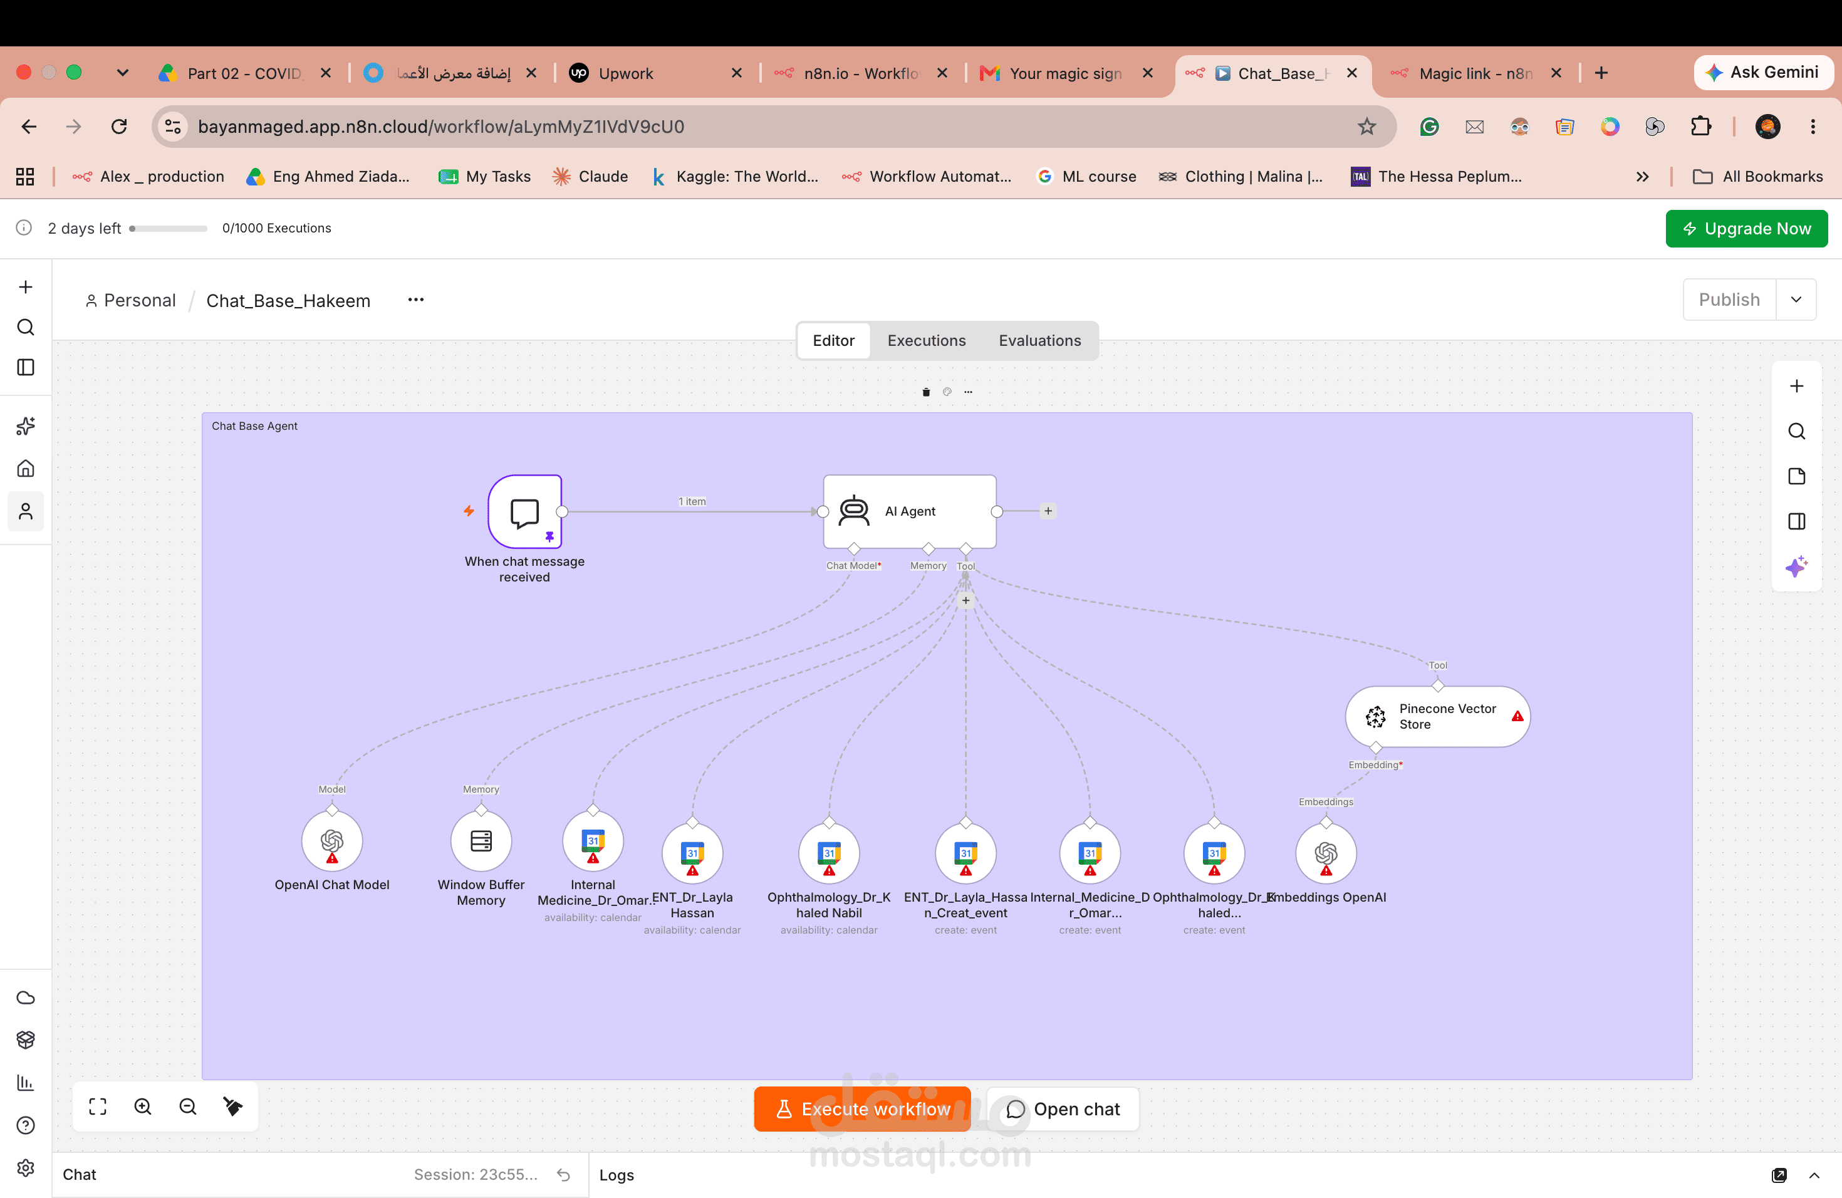
Task: Switch to the Executions tab
Action: 927,340
